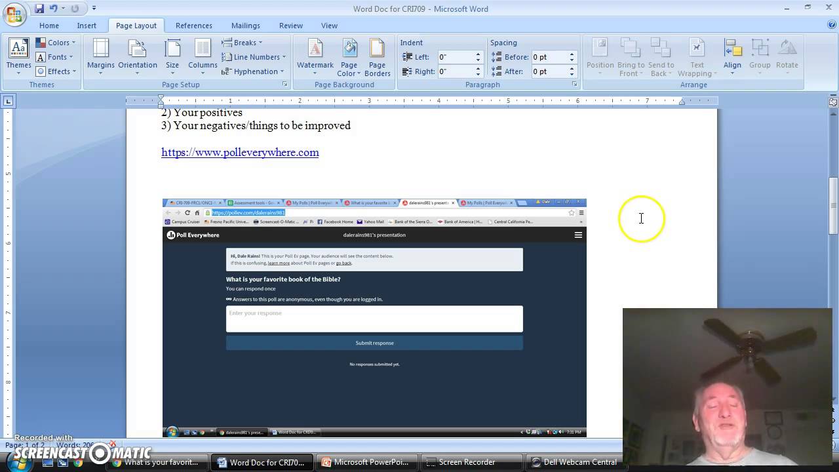Open the Align objects menu
Screen dimensions: 839x472
732,56
